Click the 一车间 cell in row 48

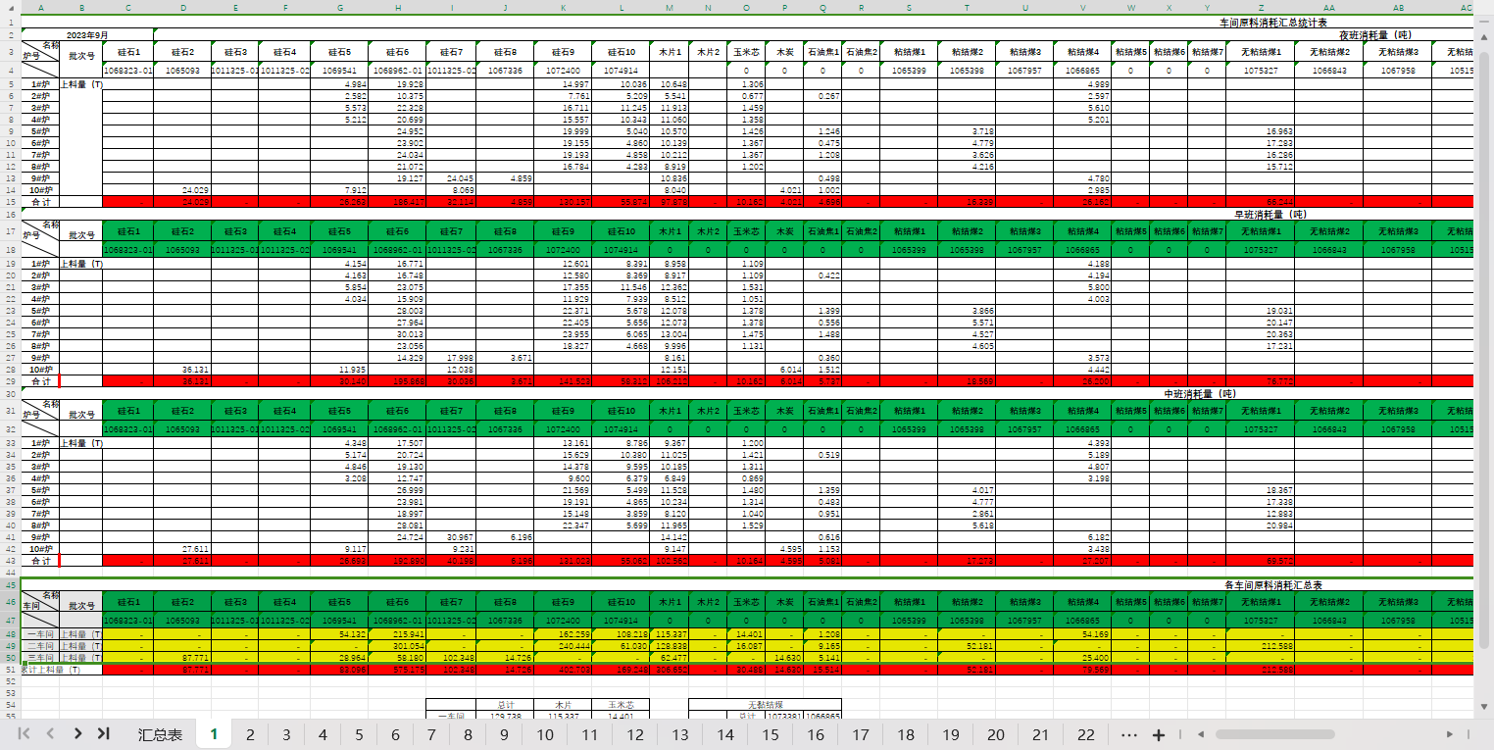[40, 634]
